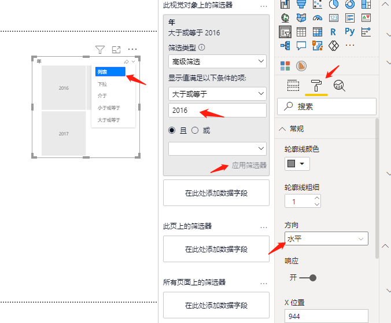Click 应用筛选器 apply filter button
This screenshot has height=323, width=391.
coord(249,165)
